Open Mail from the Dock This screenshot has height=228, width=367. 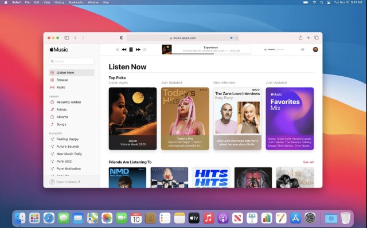78,218
